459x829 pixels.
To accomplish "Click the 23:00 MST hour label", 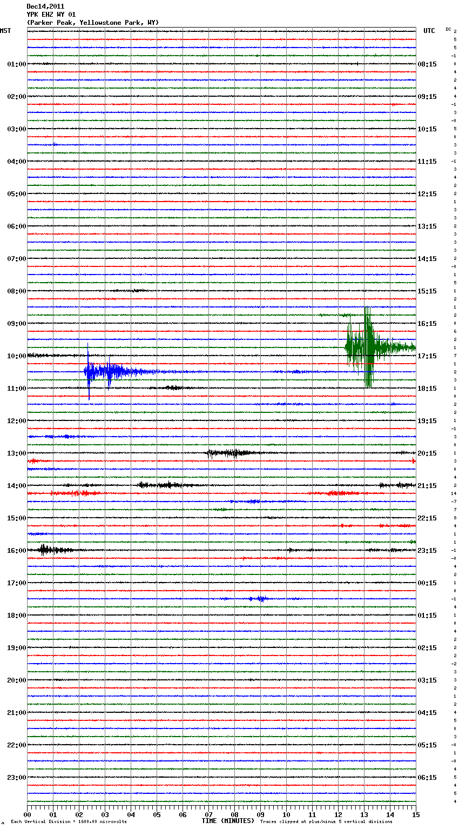I will (16, 778).
